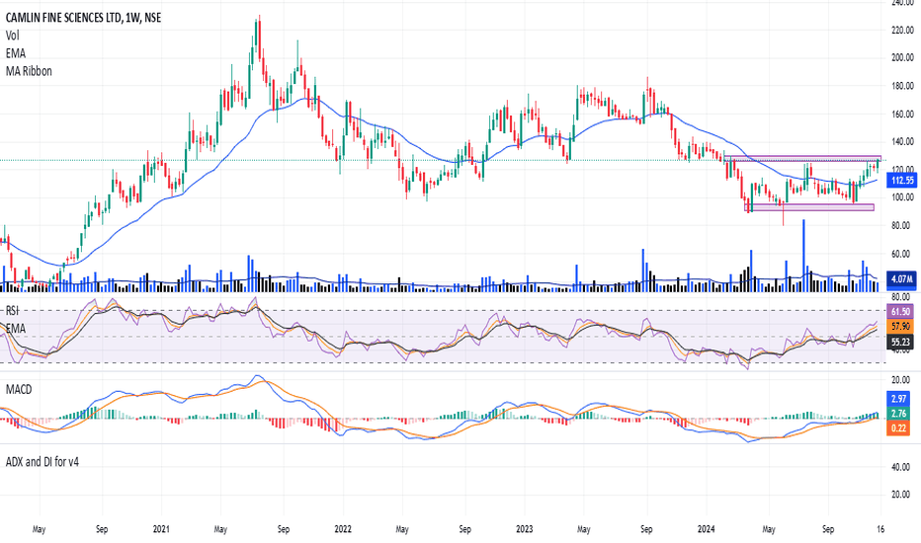Select the ADX and DI for v4 label

click(x=42, y=462)
